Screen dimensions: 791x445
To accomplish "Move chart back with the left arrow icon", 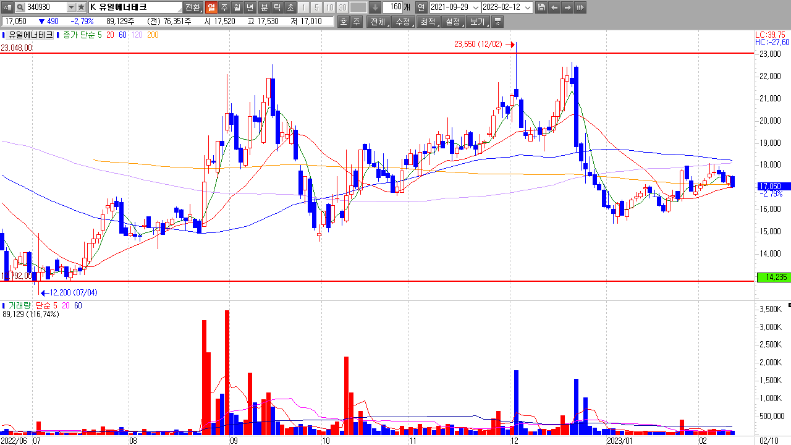I will [554, 7].
